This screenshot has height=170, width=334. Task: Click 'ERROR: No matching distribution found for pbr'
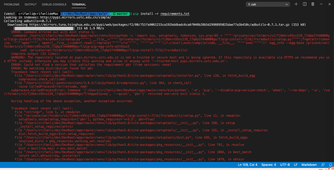click(x=52, y=68)
